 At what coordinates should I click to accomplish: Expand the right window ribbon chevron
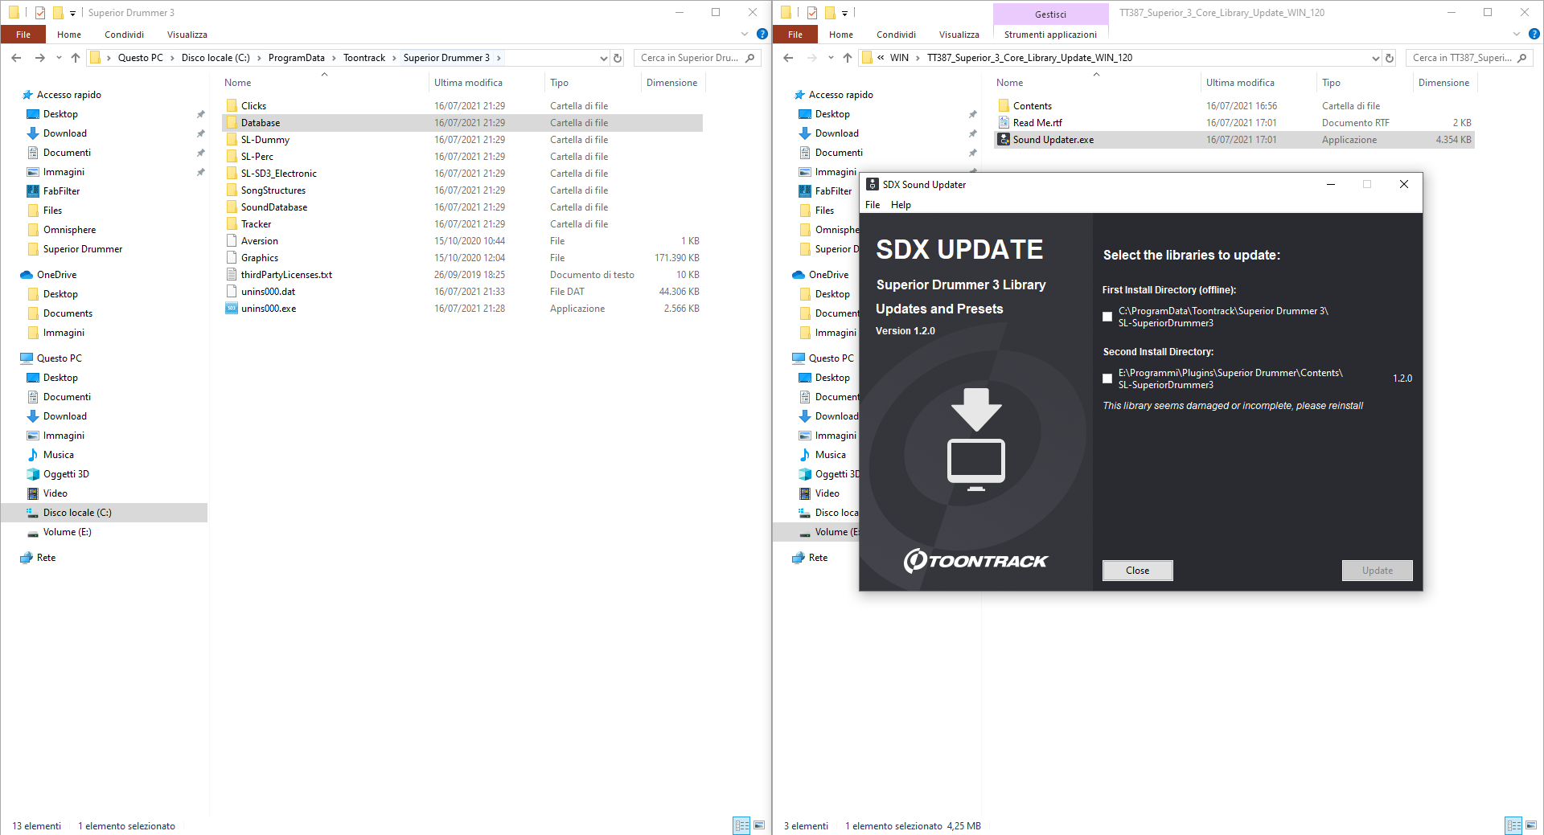click(x=1517, y=35)
